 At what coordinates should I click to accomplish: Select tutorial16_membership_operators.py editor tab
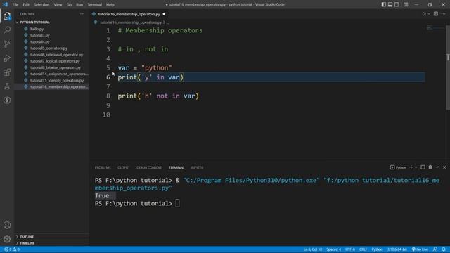(129, 14)
